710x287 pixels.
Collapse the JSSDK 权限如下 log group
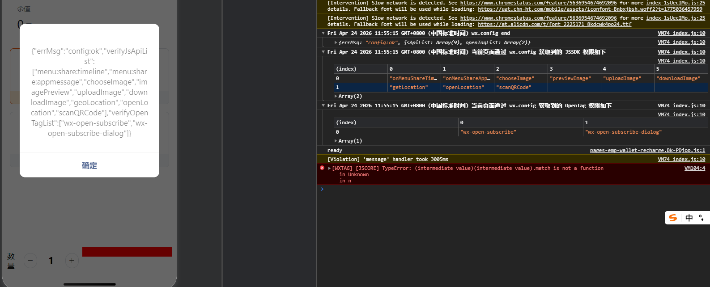pyautogui.click(x=323, y=52)
